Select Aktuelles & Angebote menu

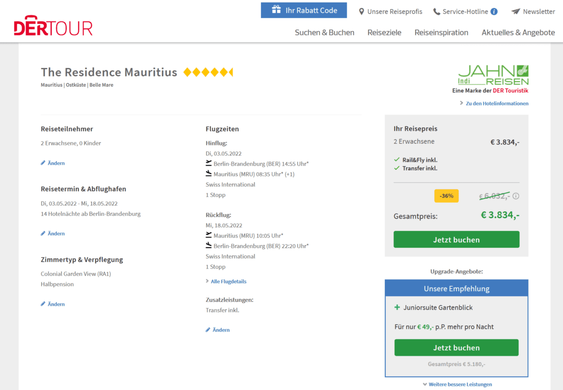coord(518,32)
